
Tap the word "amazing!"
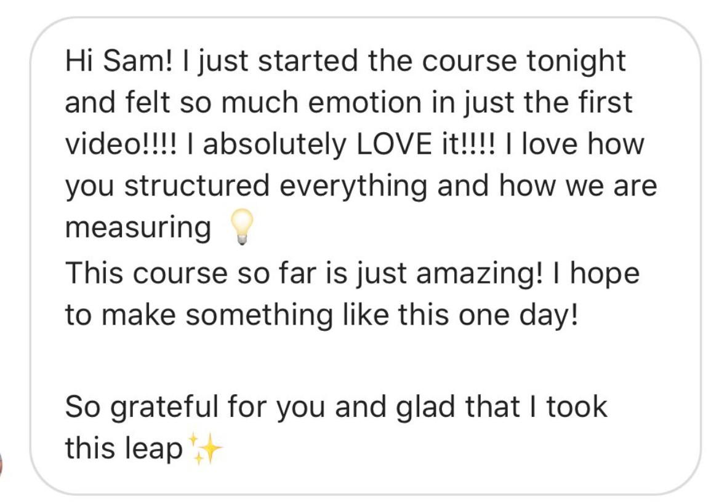[x=479, y=274]
